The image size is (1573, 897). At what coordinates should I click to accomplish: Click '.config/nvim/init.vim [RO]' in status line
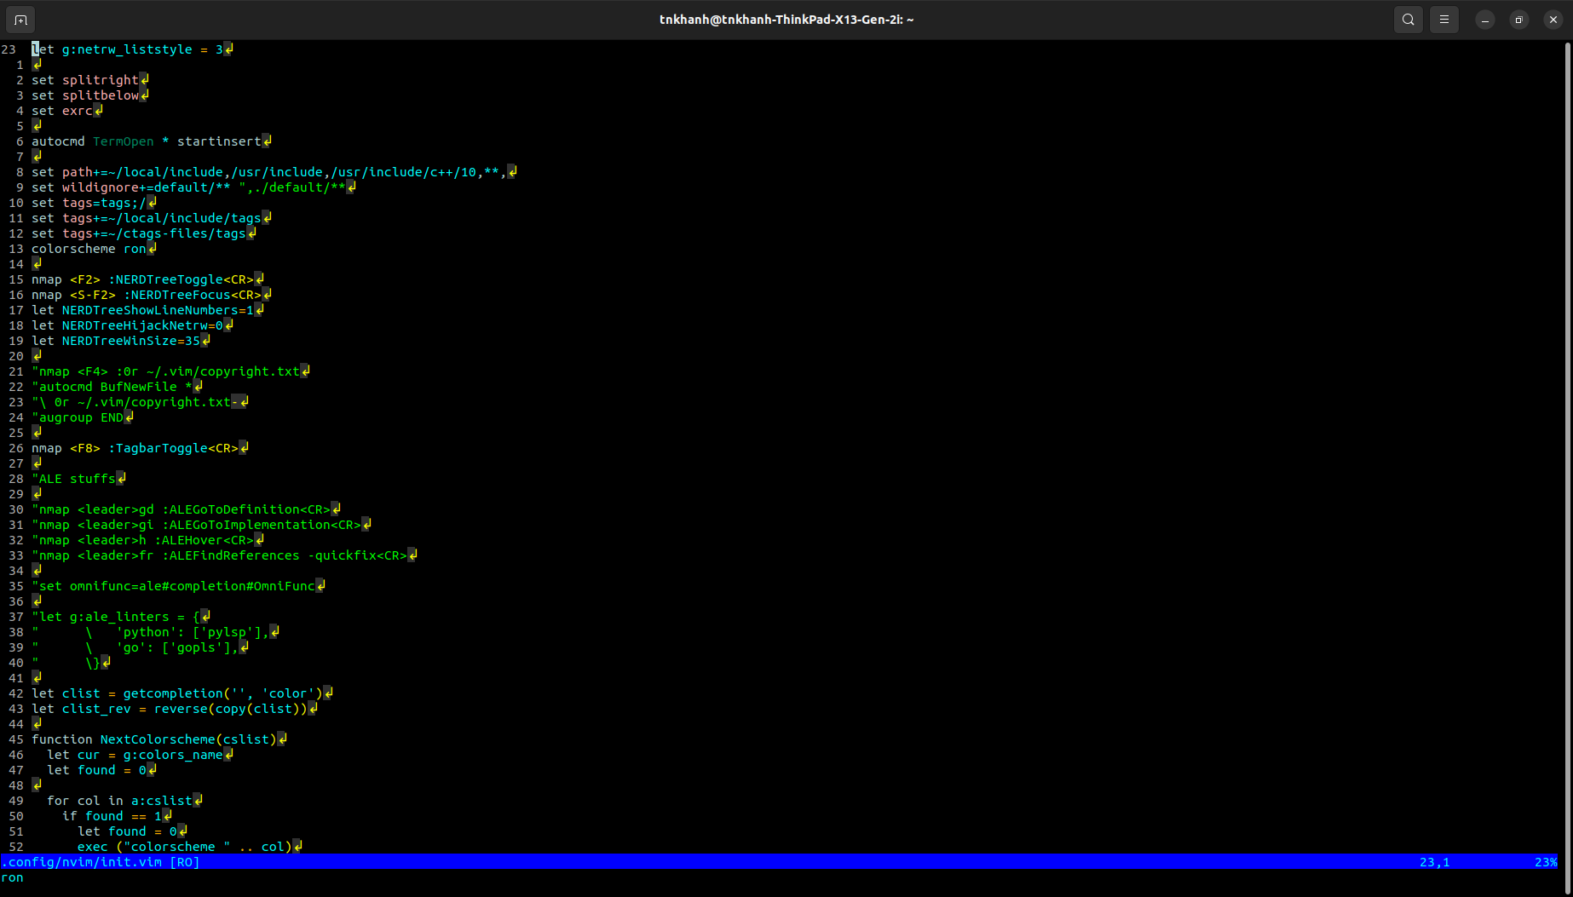pyautogui.click(x=101, y=862)
